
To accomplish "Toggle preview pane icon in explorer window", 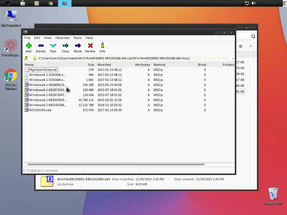I will click(x=241, y=46).
